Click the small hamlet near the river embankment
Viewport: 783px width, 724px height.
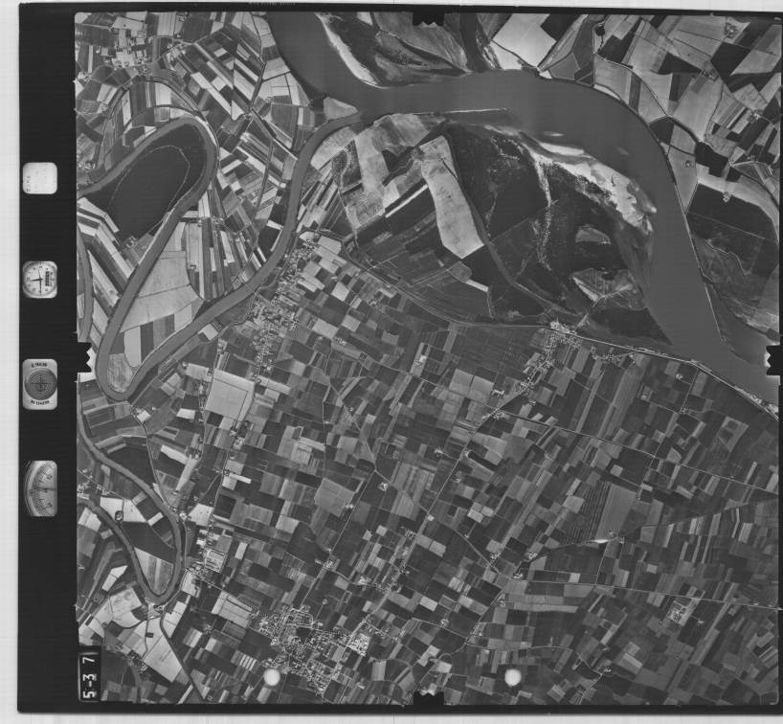tap(558, 333)
